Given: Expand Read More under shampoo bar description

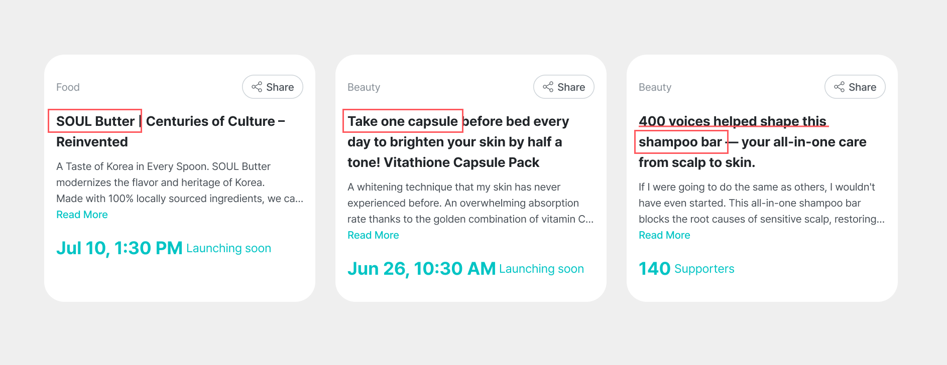Looking at the screenshot, I should pos(664,235).
